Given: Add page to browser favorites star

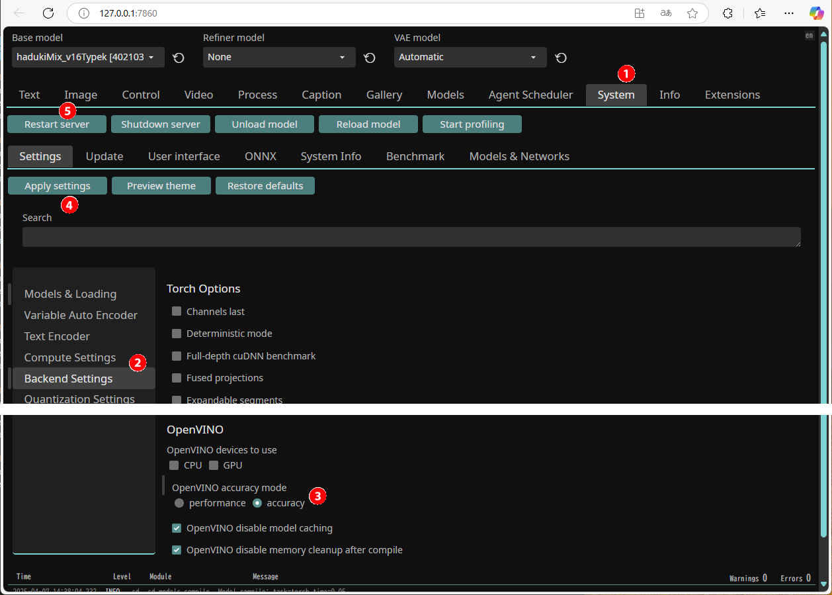Looking at the screenshot, I should click(x=692, y=13).
